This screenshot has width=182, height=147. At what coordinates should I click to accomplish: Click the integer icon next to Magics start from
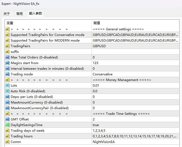[x=7, y=63]
